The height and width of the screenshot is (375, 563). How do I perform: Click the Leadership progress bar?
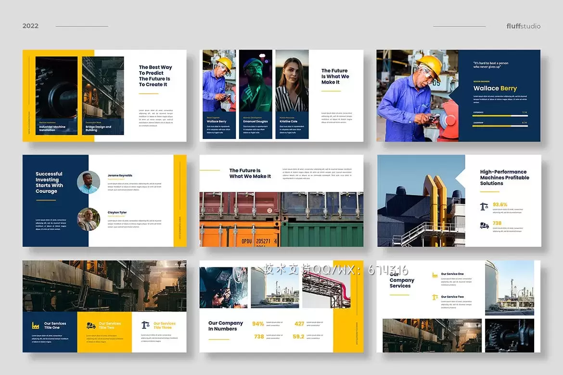point(500,126)
